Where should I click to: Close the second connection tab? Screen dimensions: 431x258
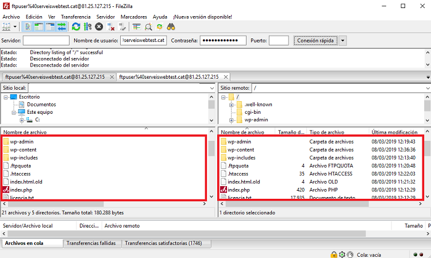(x=226, y=77)
